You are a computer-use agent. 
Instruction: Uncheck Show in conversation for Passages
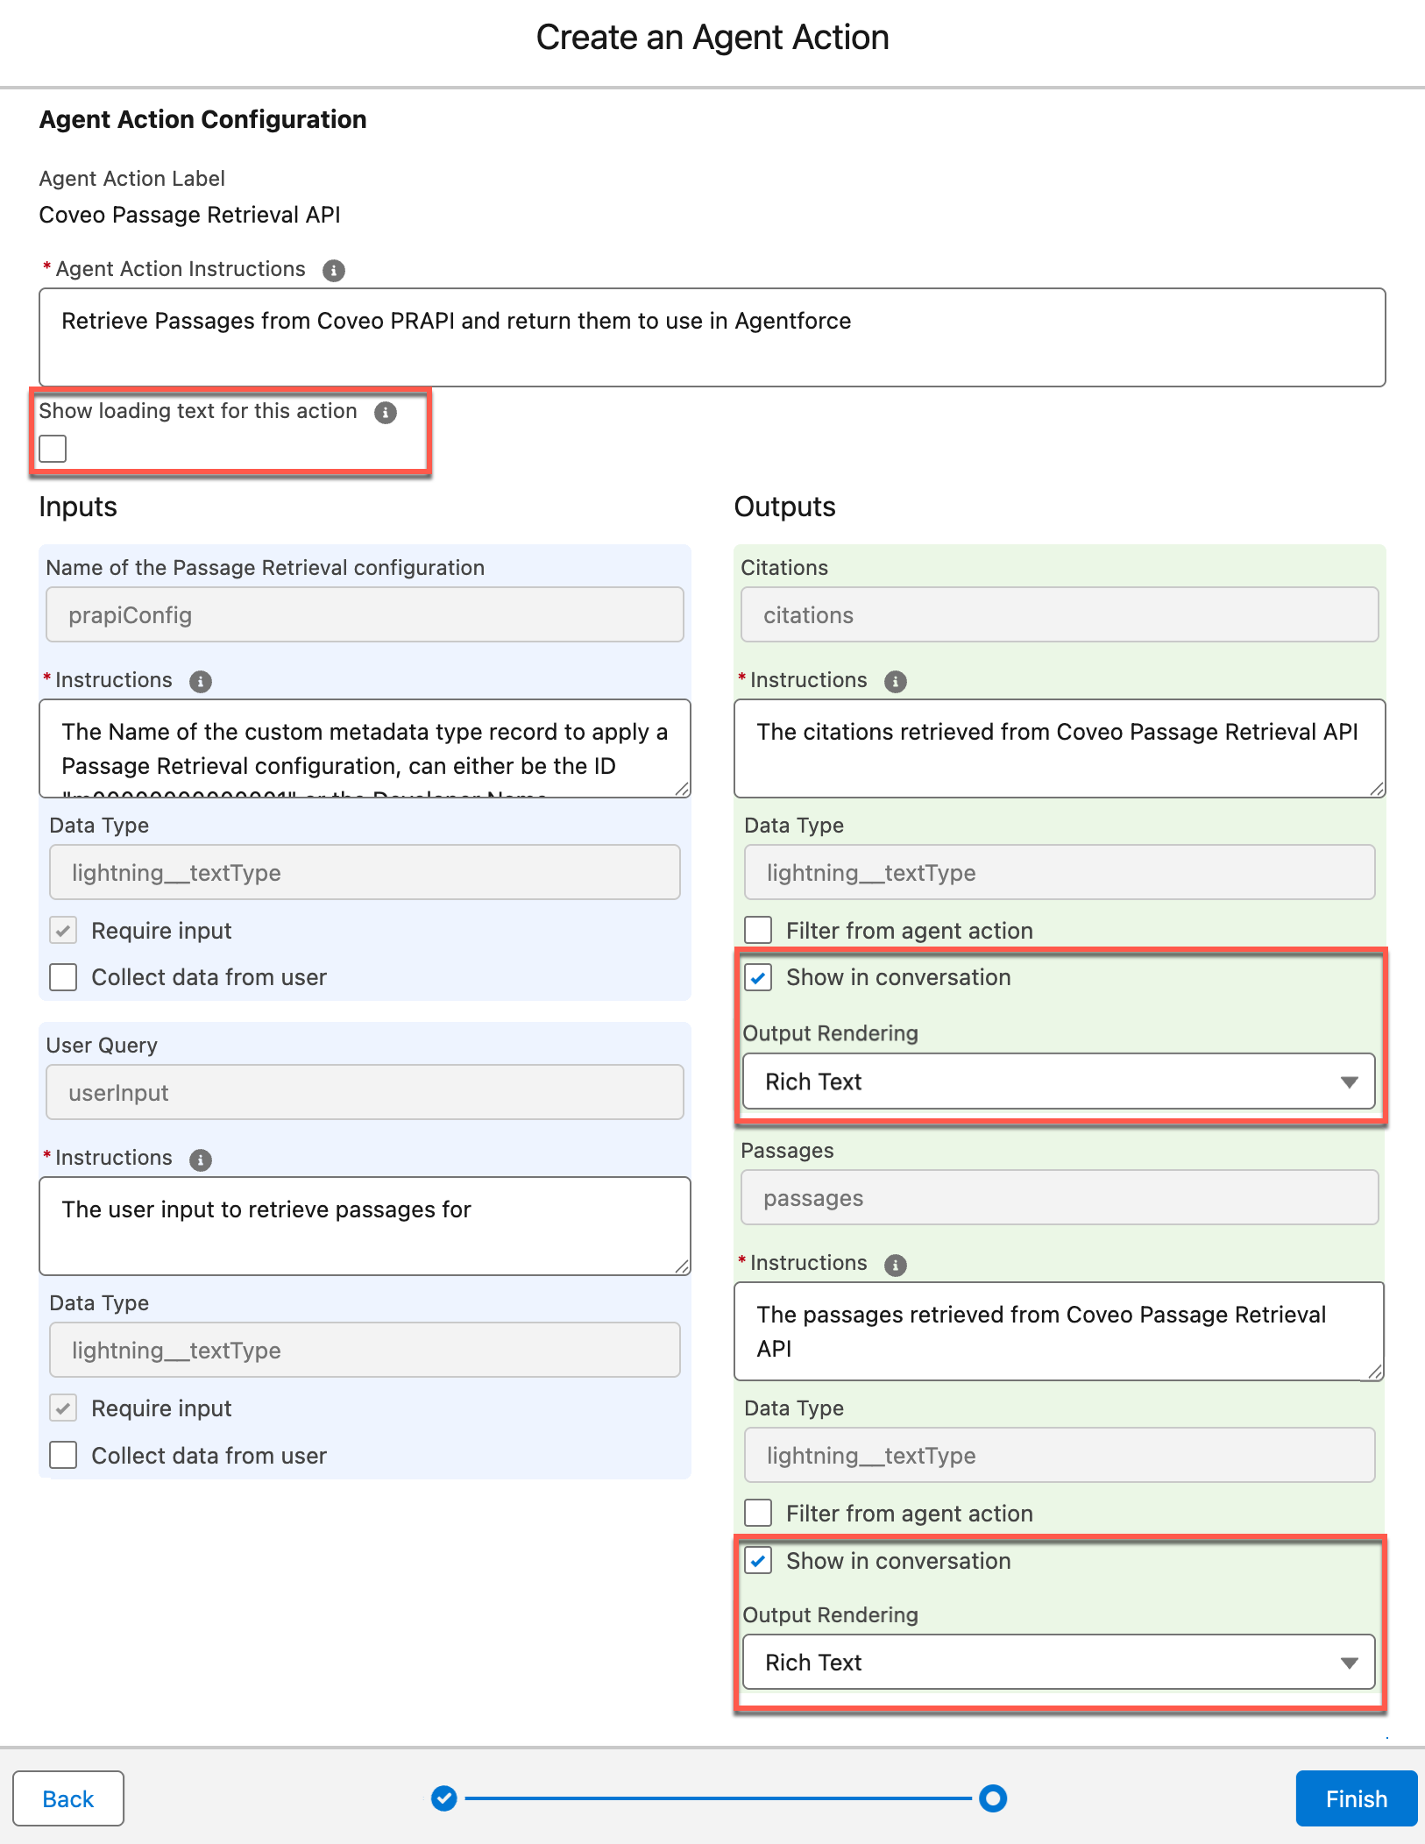point(758,1561)
